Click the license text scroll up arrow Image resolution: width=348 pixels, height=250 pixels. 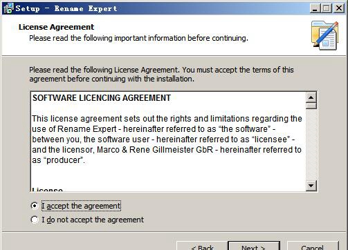(x=311, y=97)
